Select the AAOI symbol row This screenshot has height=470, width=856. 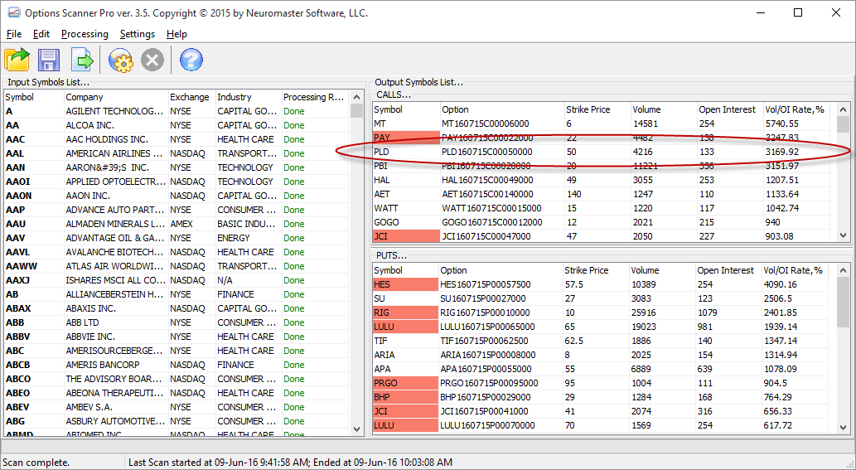click(x=18, y=182)
